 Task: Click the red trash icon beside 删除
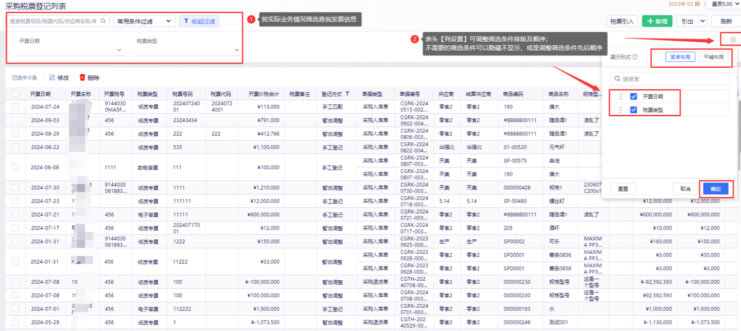coord(82,78)
